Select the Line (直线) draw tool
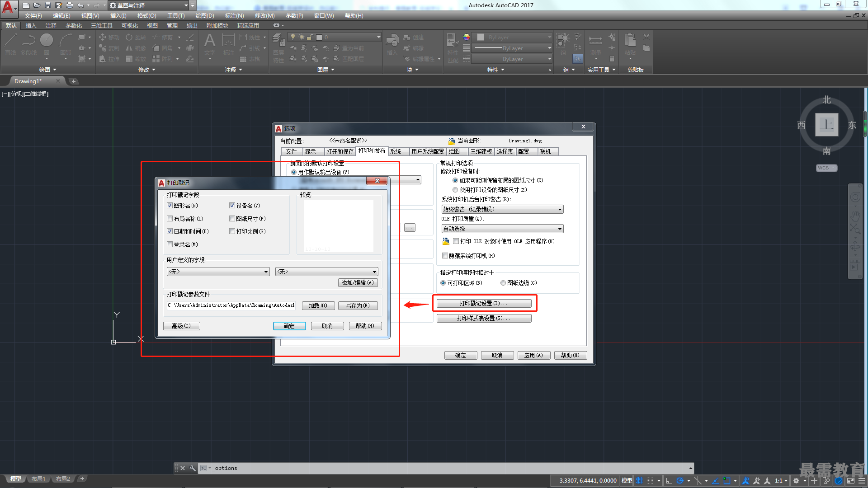 coord(10,44)
